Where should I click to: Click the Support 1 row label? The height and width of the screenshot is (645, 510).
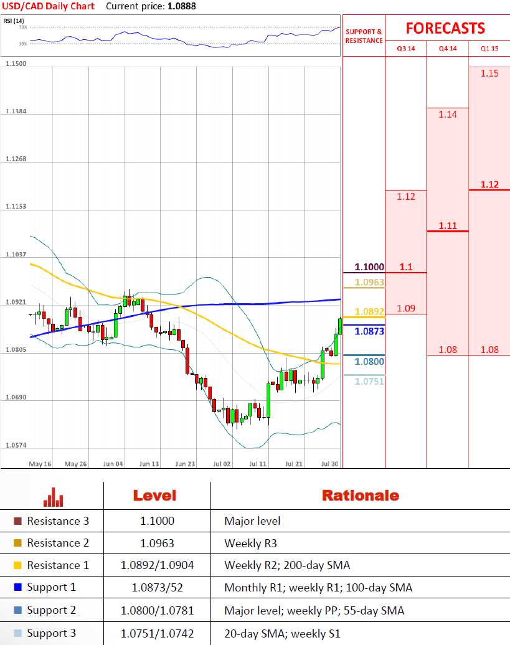click(52, 588)
